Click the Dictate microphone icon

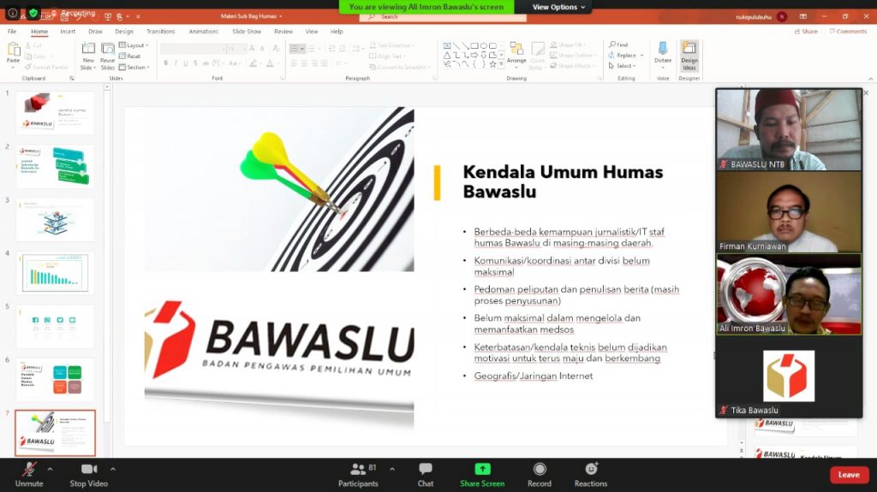[663, 53]
